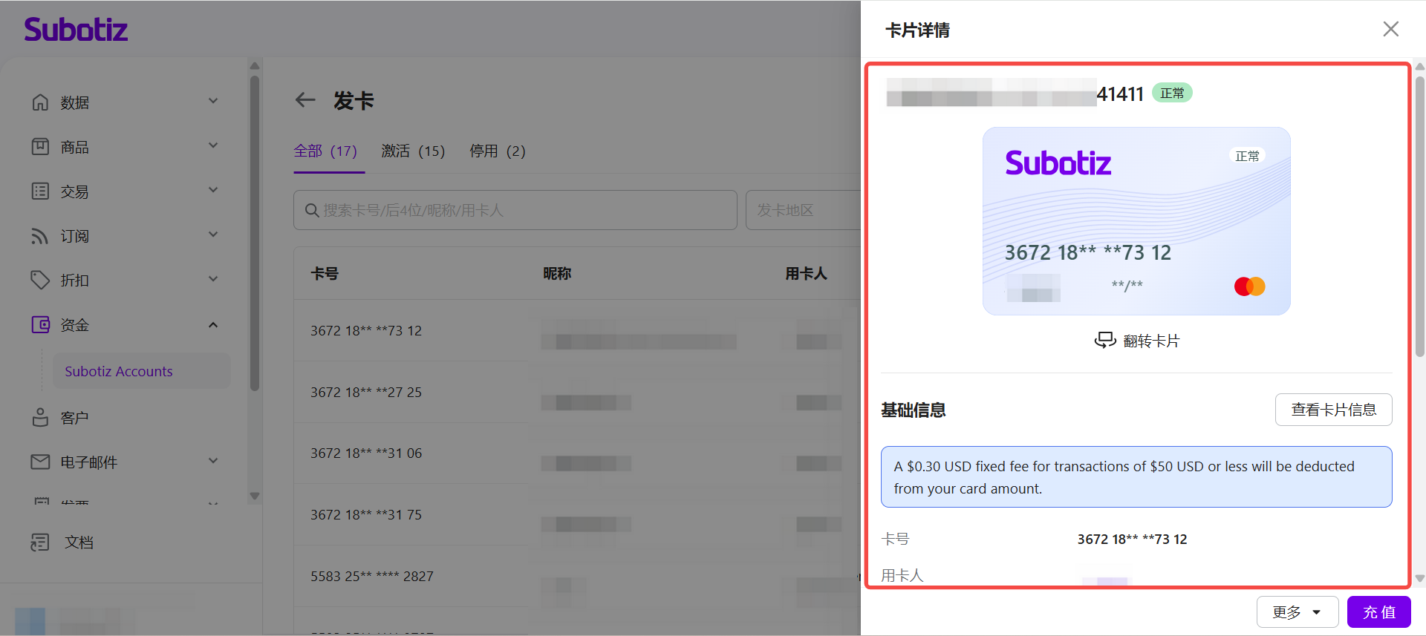Viewport: 1426px width, 636px height.
Task: Switch to the 全部 (17) tab
Action: pos(325,151)
